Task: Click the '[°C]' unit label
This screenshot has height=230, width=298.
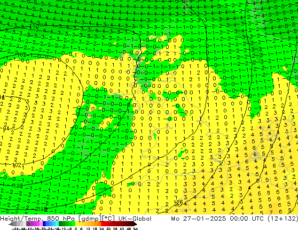Action: (108, 219)
